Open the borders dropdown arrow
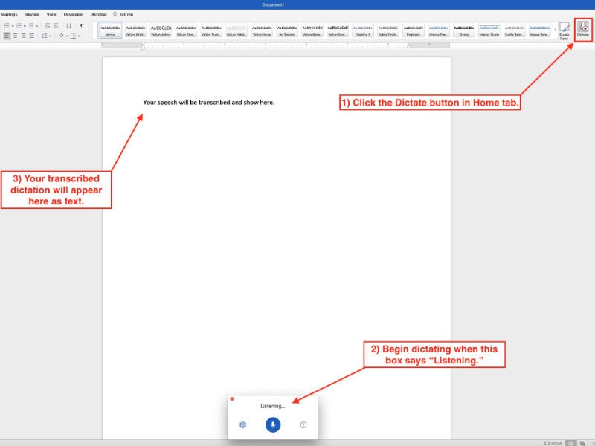This screenshot has height=446, width=595. coord(79,35)
